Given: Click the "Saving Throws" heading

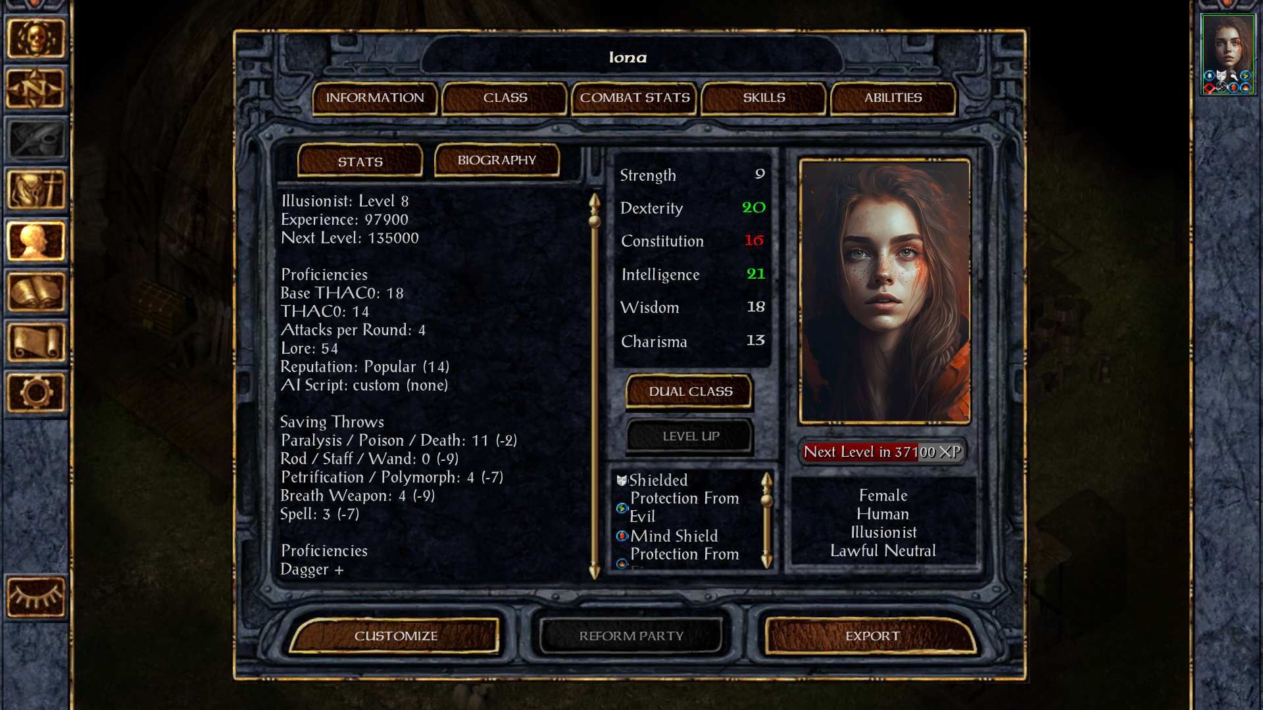Looking at the screenshot, I should [332, 422].
